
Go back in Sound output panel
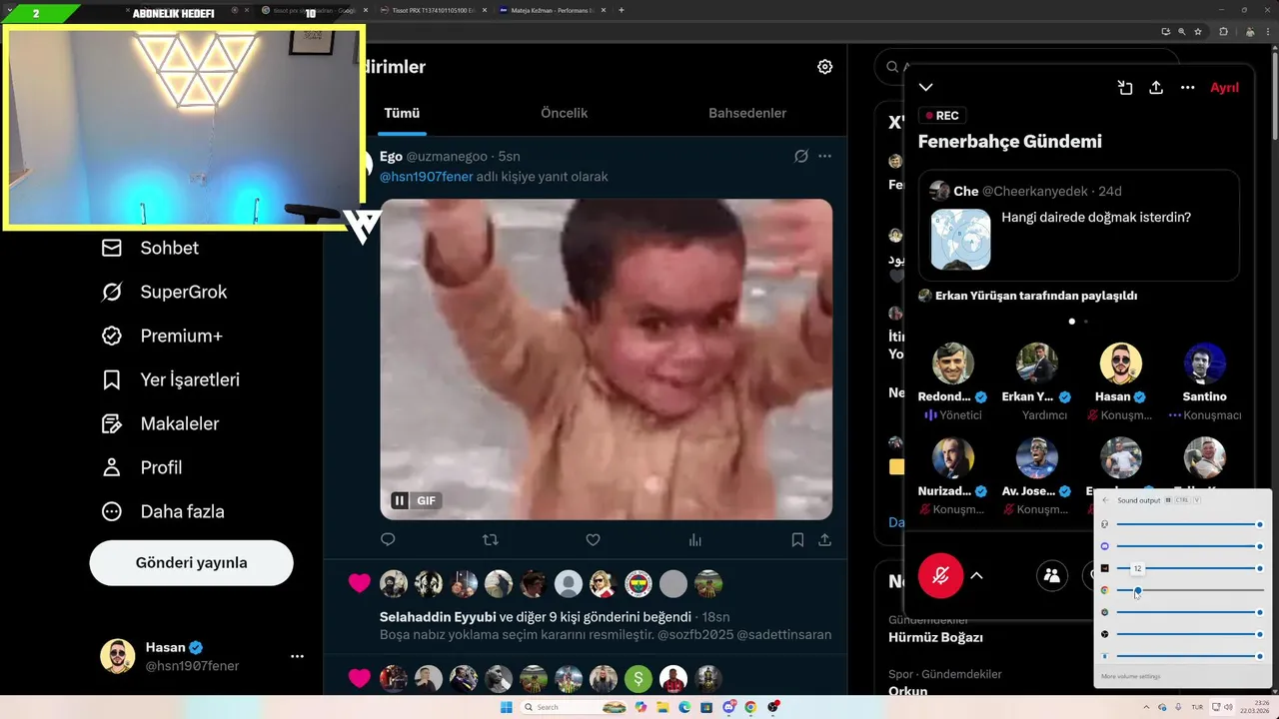[x=1105, y=499]
